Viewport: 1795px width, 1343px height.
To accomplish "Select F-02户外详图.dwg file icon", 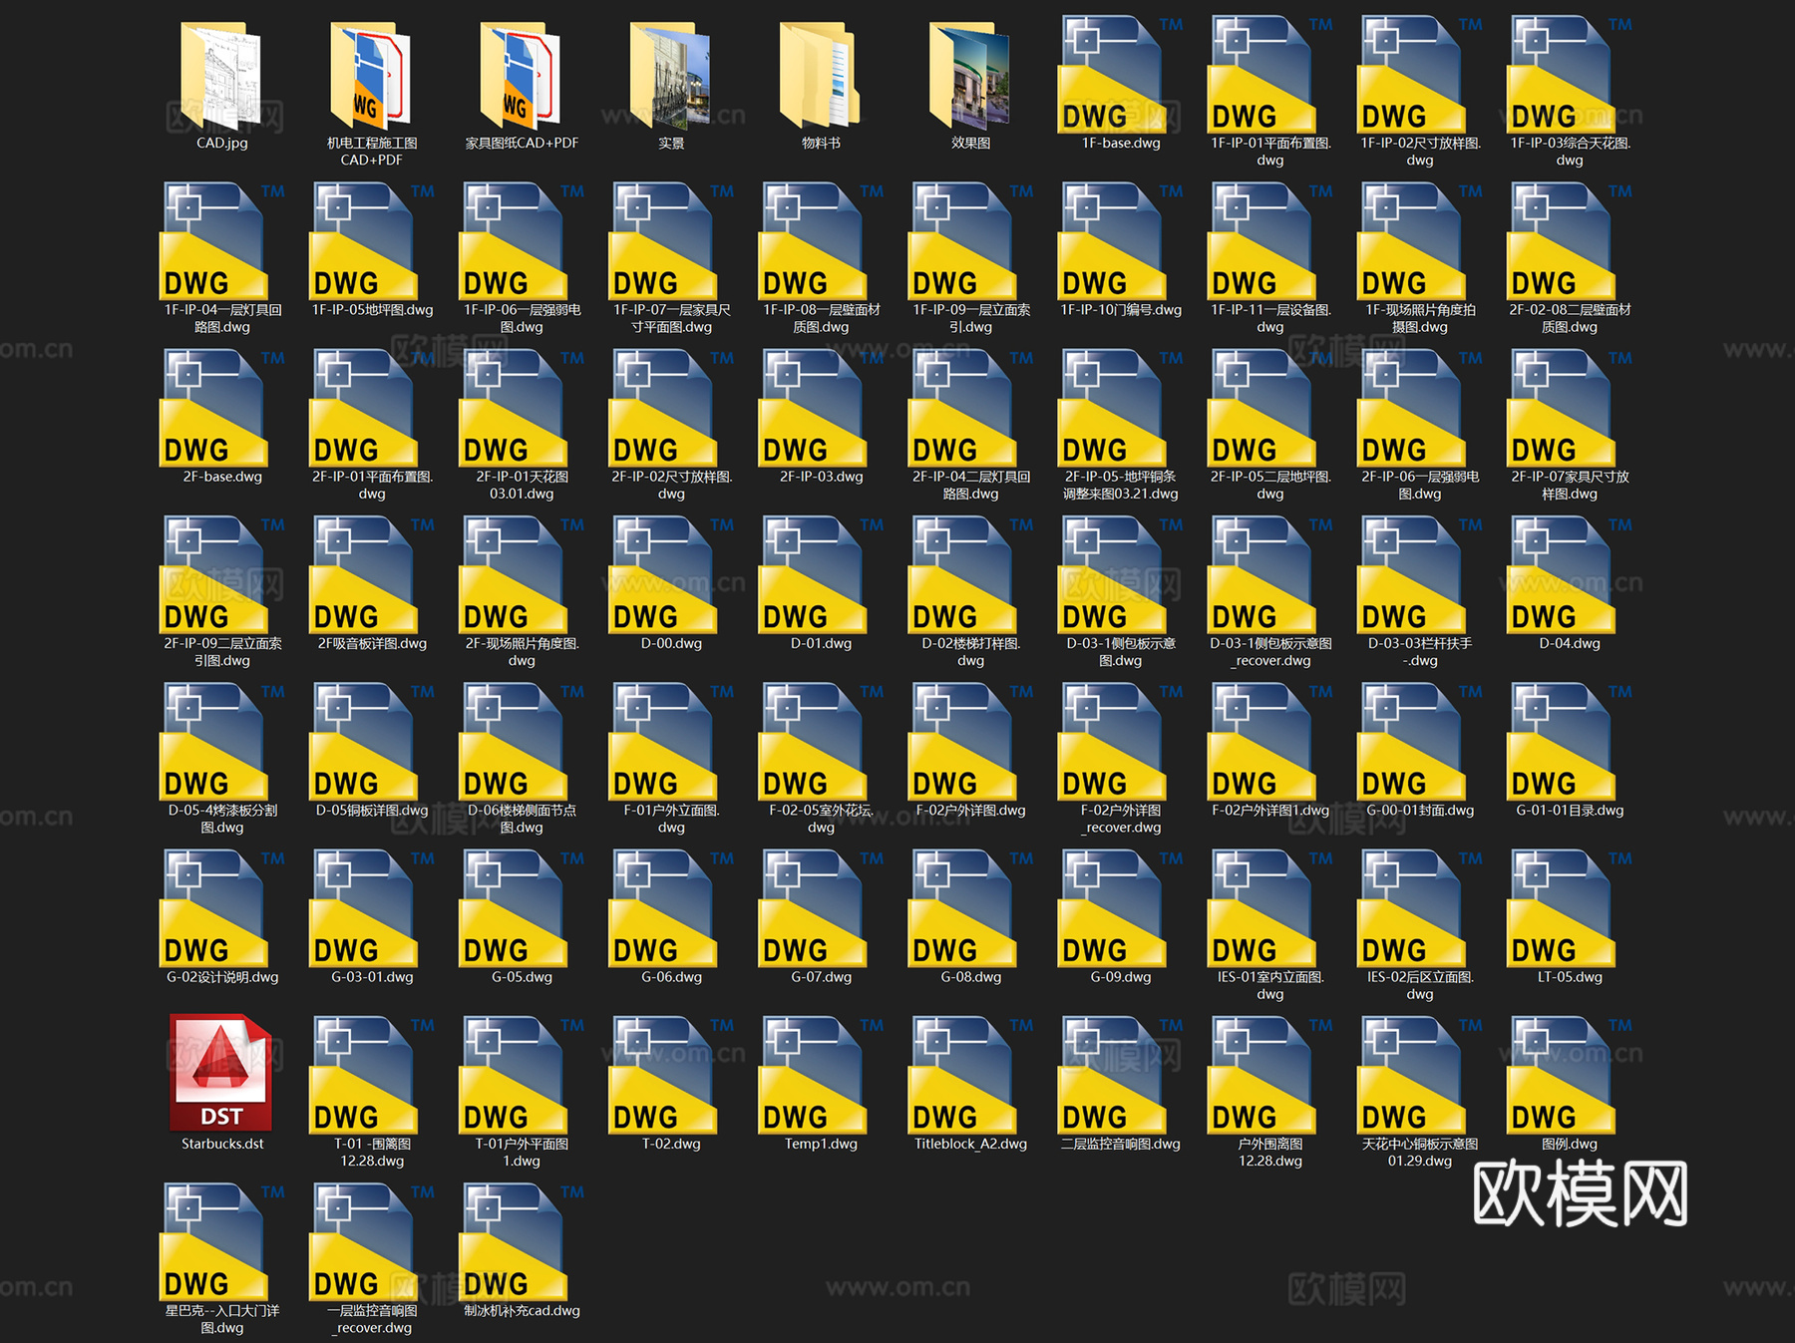I will point(961,741).
